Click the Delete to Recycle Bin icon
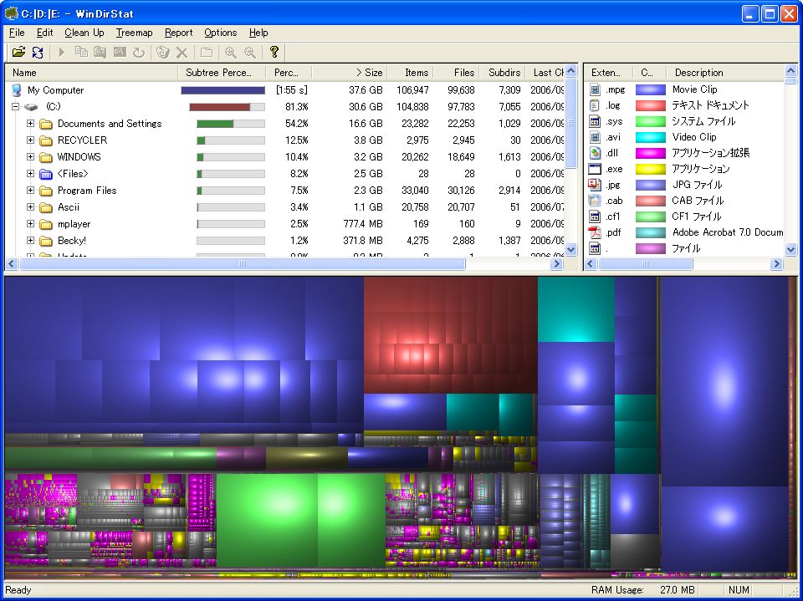Image resolution: width=803 pixels, height=601 pixels. coord(163,52)
